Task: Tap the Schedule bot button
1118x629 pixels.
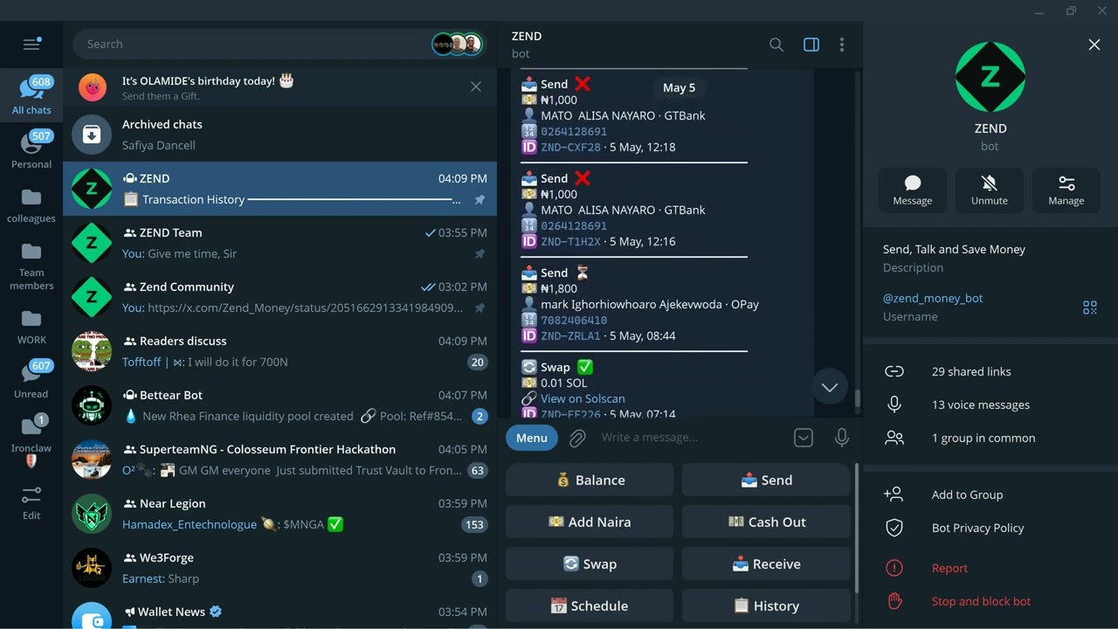Action: coord(590,605)
